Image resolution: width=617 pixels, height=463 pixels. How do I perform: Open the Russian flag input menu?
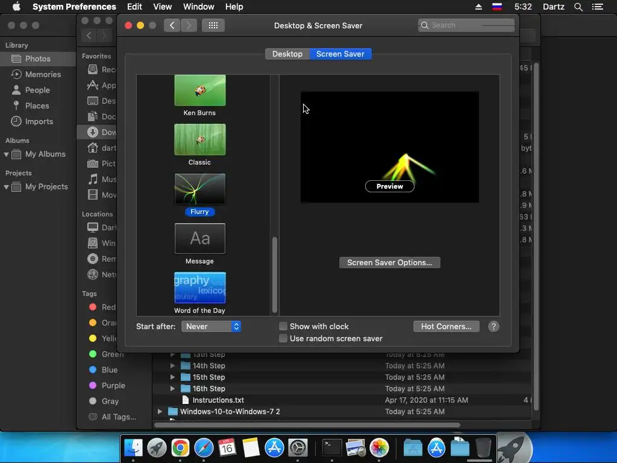pos(497,7)
